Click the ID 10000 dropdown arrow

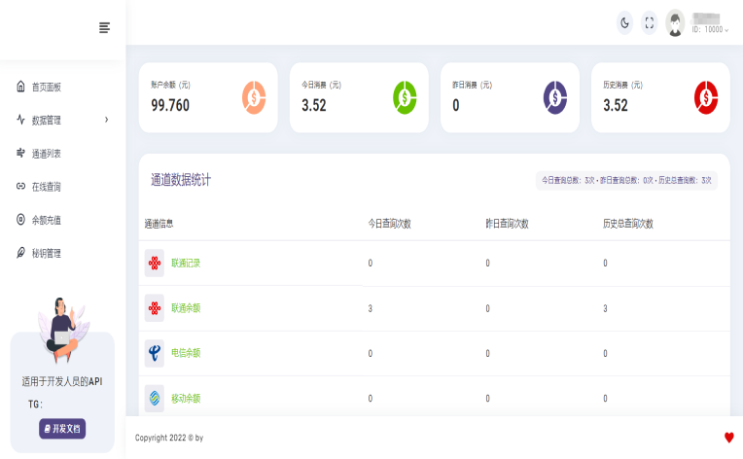coord(726,30)
